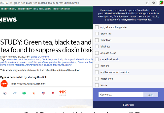Share via the American flag heart icon

tap(43, 93)
